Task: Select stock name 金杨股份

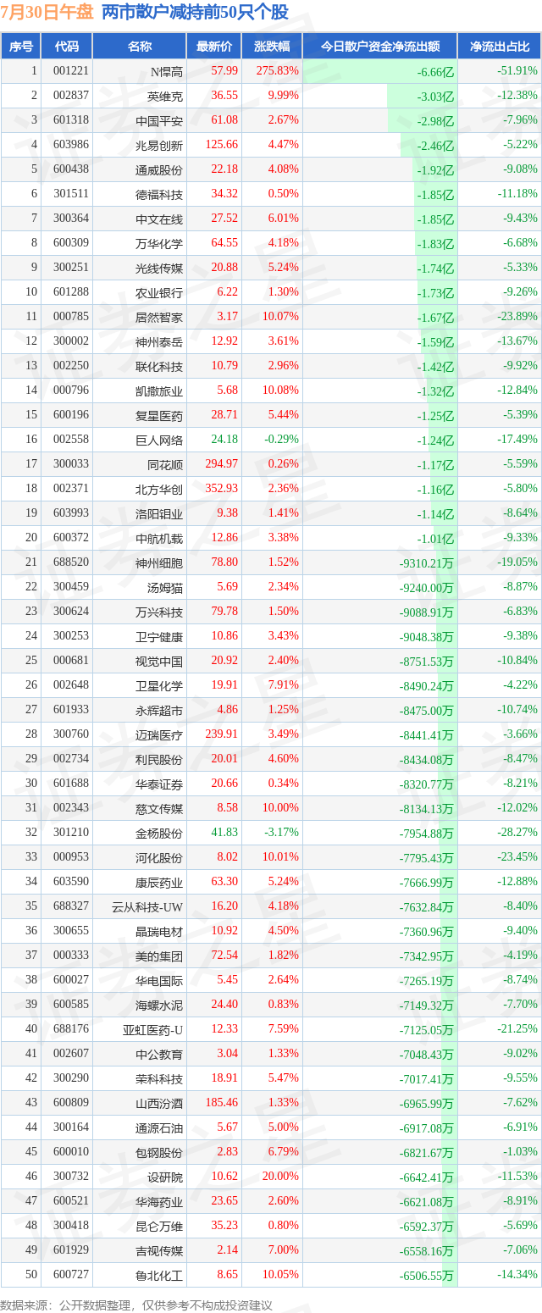Action: 159,833
